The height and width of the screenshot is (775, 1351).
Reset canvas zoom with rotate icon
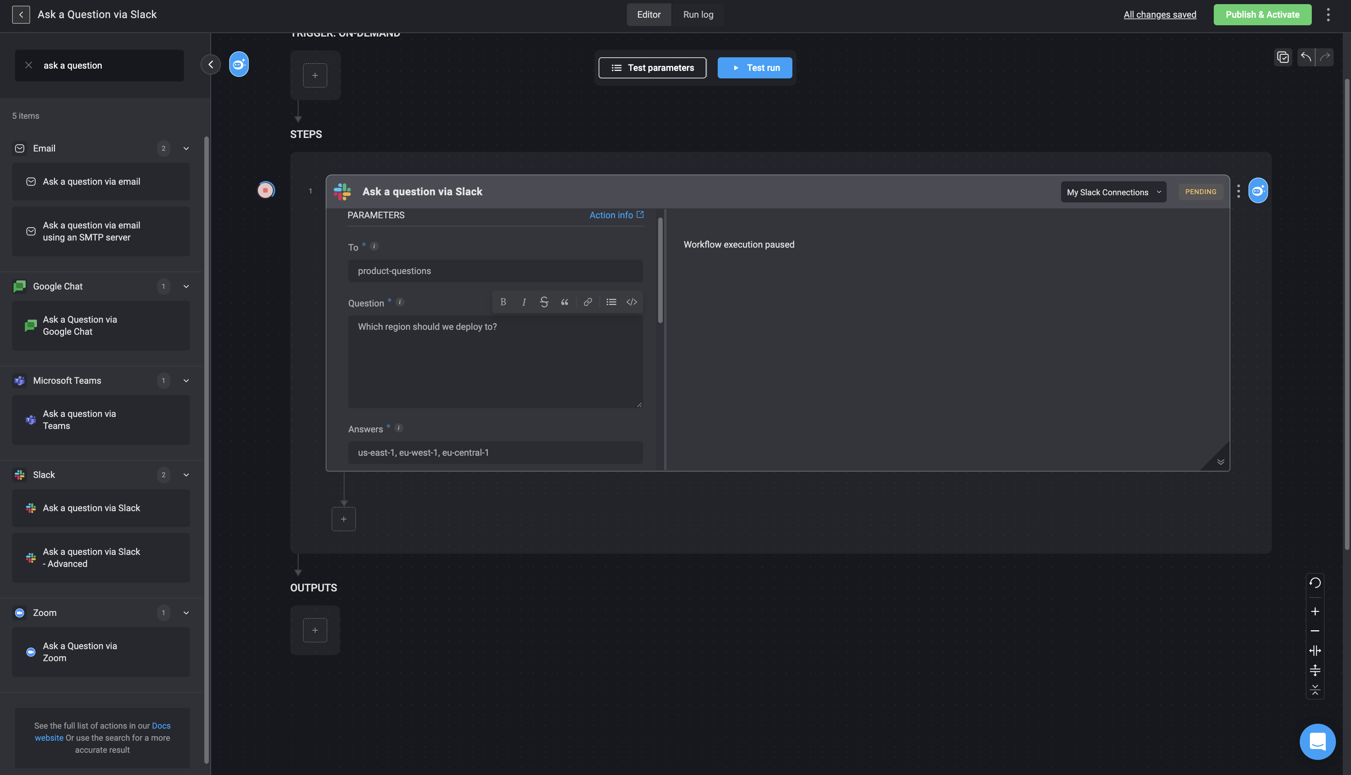point(1315,583)
